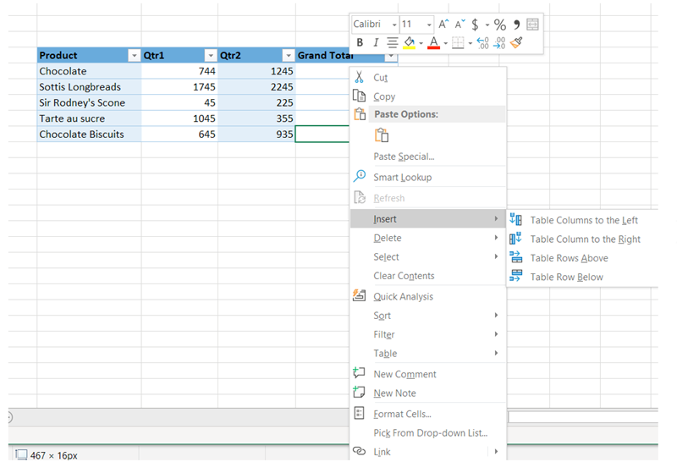This screenshot has width=677, height=462.
Task: Apply the yellow fill color swatch
Action: pos(410,42)
